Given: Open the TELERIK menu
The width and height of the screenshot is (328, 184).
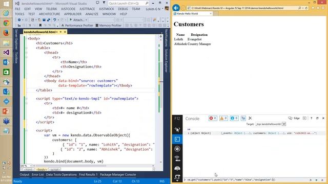Looking at the screenshot, I should click(x=51, y=9).
